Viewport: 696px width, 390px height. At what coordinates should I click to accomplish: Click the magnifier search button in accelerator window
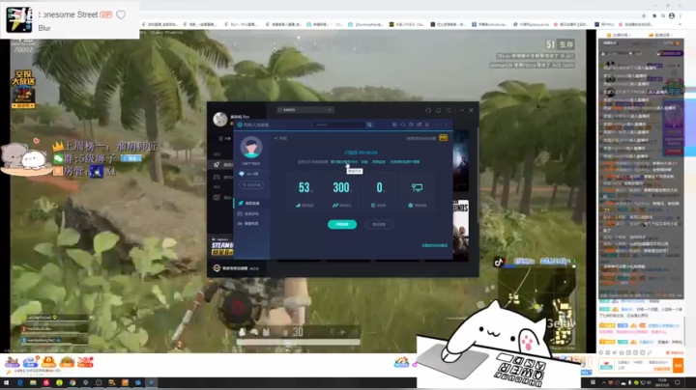[x=369, y=125]
